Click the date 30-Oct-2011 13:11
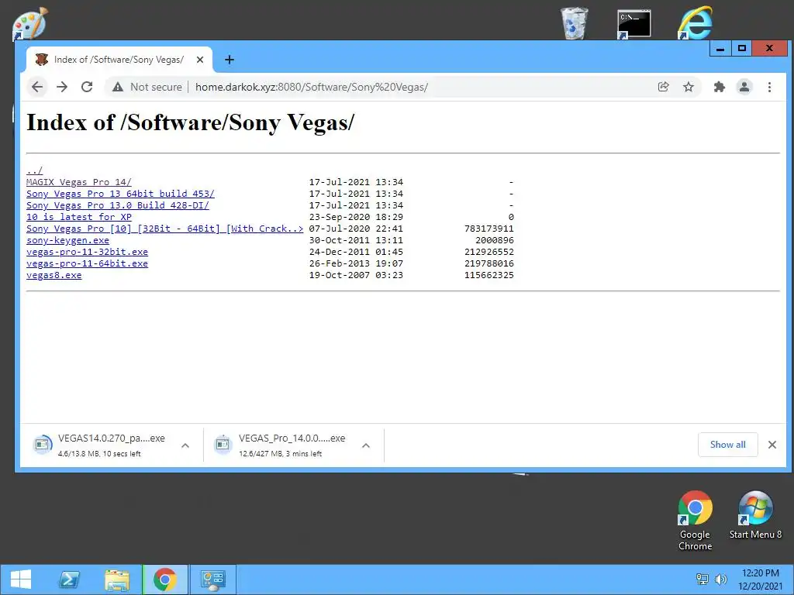 [356, 240]
